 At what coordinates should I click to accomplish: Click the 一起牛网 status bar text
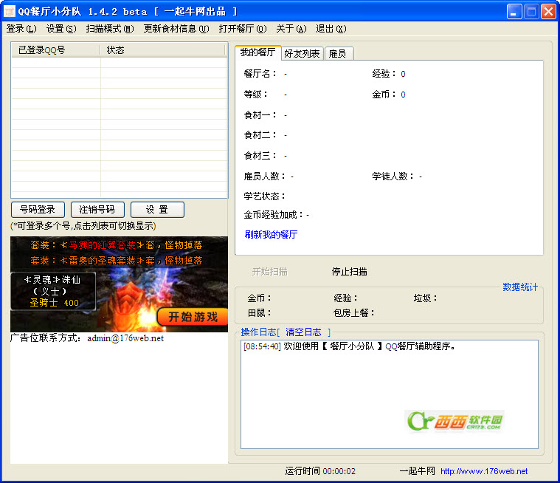point(417,471)
